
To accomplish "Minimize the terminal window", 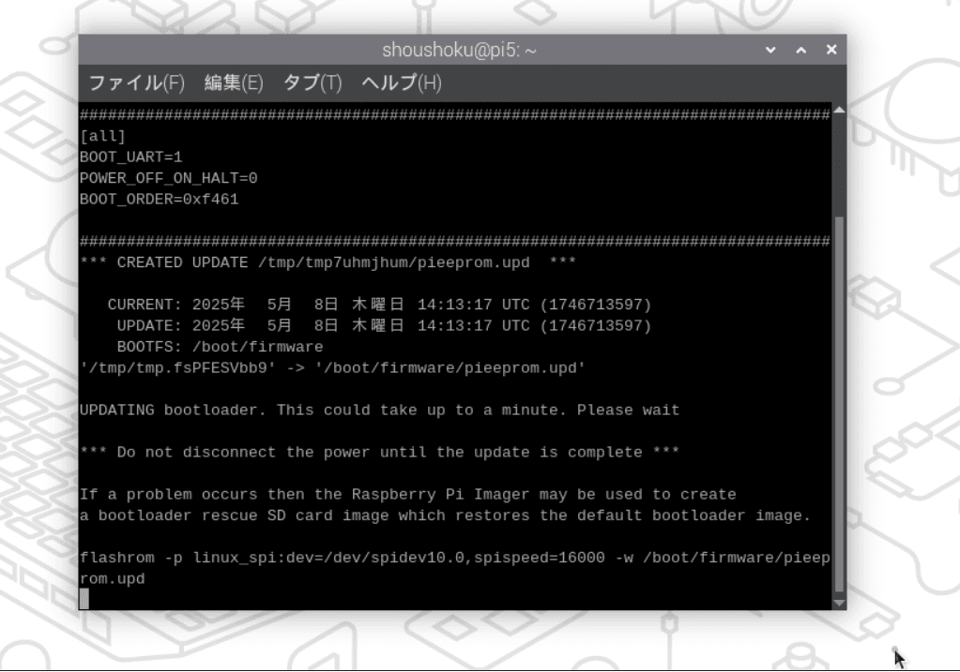I will (x=771, y=50).
